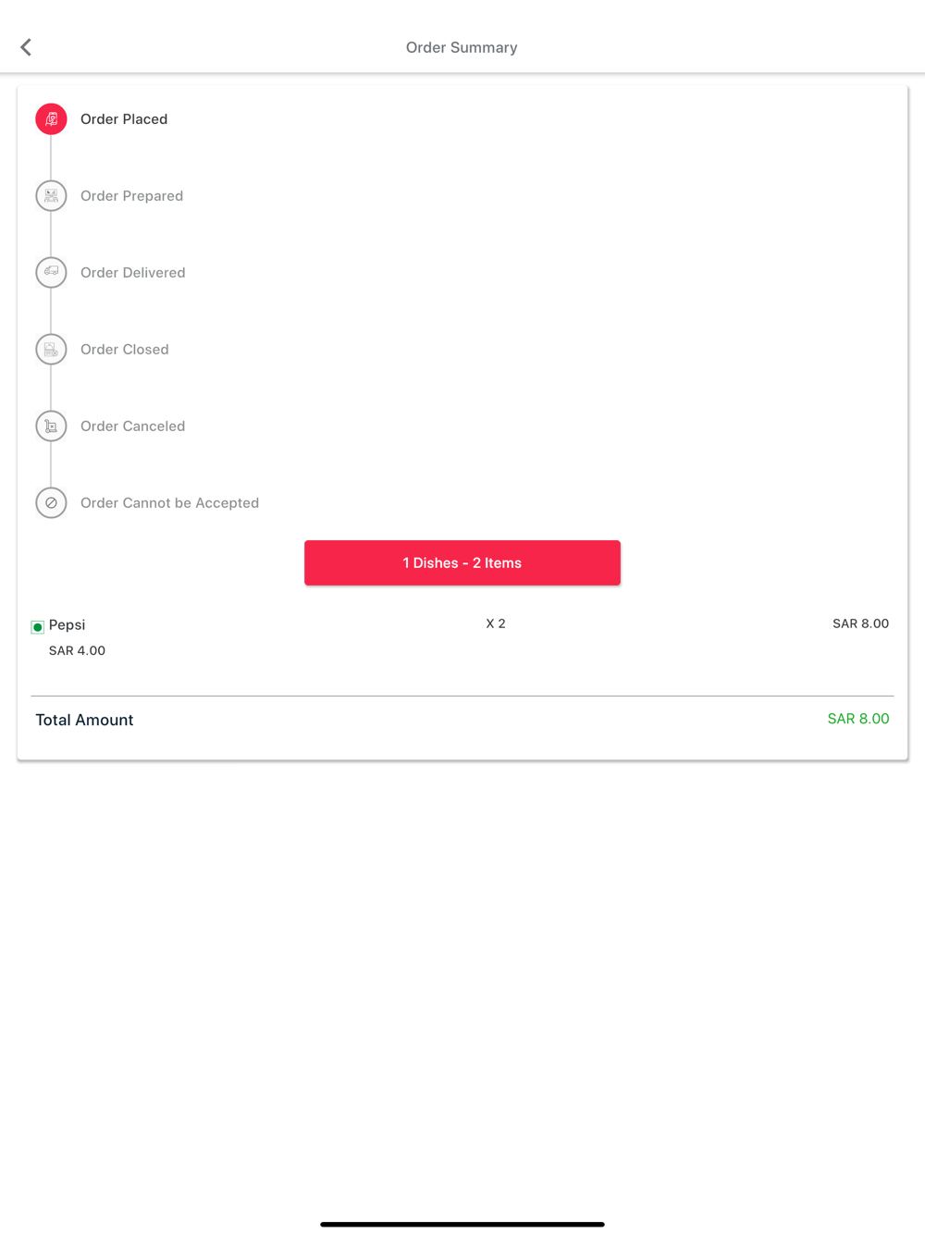Tap the Pepsi item name

[x=67, y=625]
